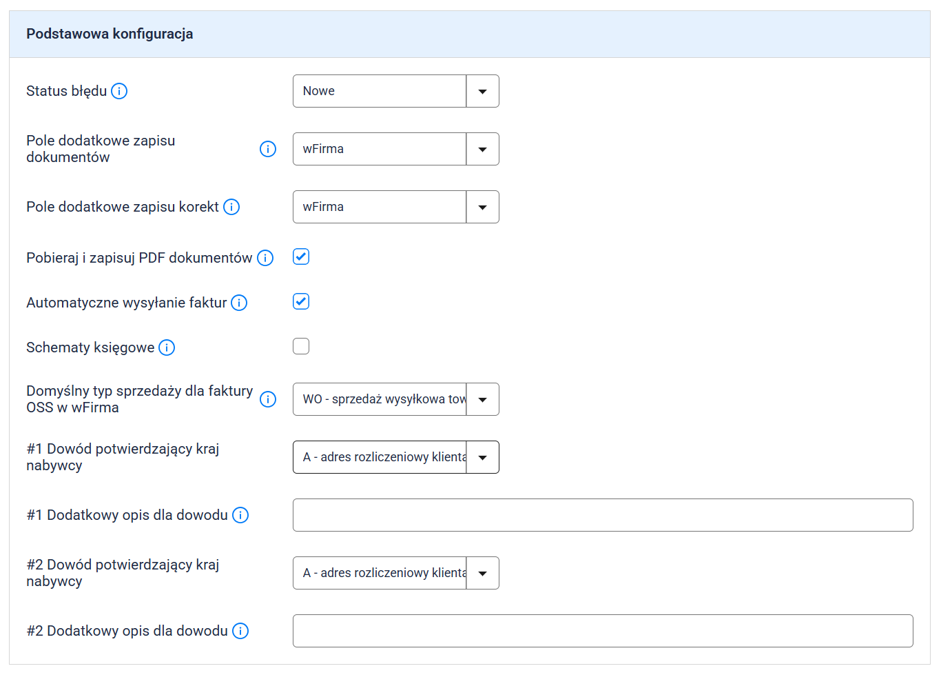Click info icon next to Status błędu
This screenshot has height=675, width=941.
click(x=119, y=91)
